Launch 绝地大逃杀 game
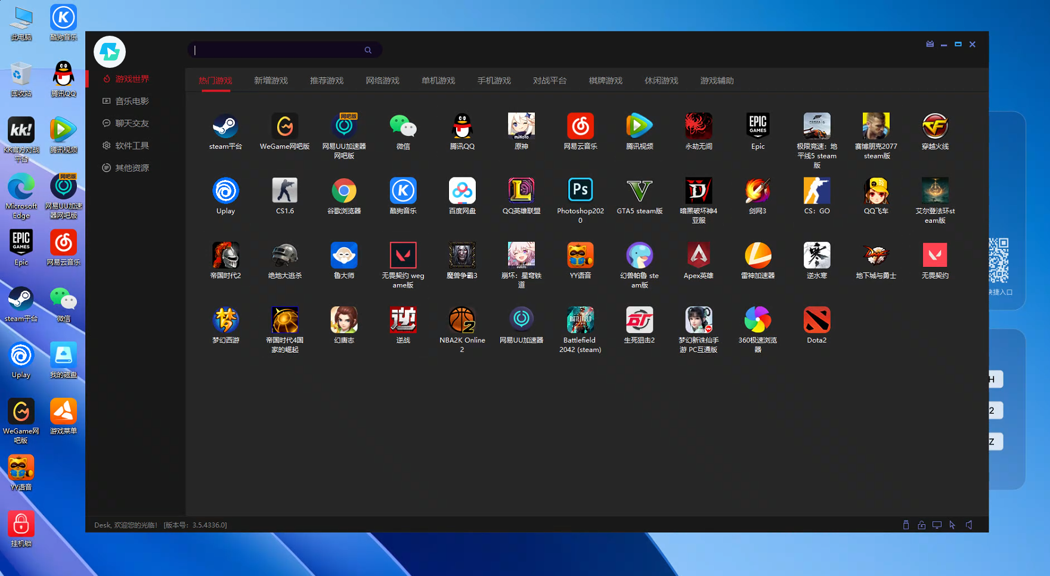The width and height of the screenshot is (1050, 576). tap(284, 256)
